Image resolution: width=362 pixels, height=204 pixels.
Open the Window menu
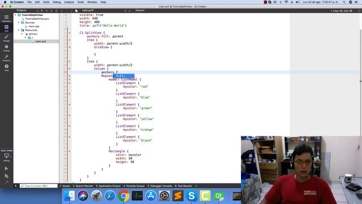[92, 2]
